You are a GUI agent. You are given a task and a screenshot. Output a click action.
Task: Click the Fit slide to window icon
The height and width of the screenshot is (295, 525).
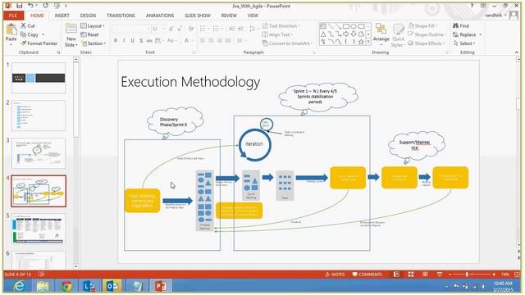(x=517, y=275)
